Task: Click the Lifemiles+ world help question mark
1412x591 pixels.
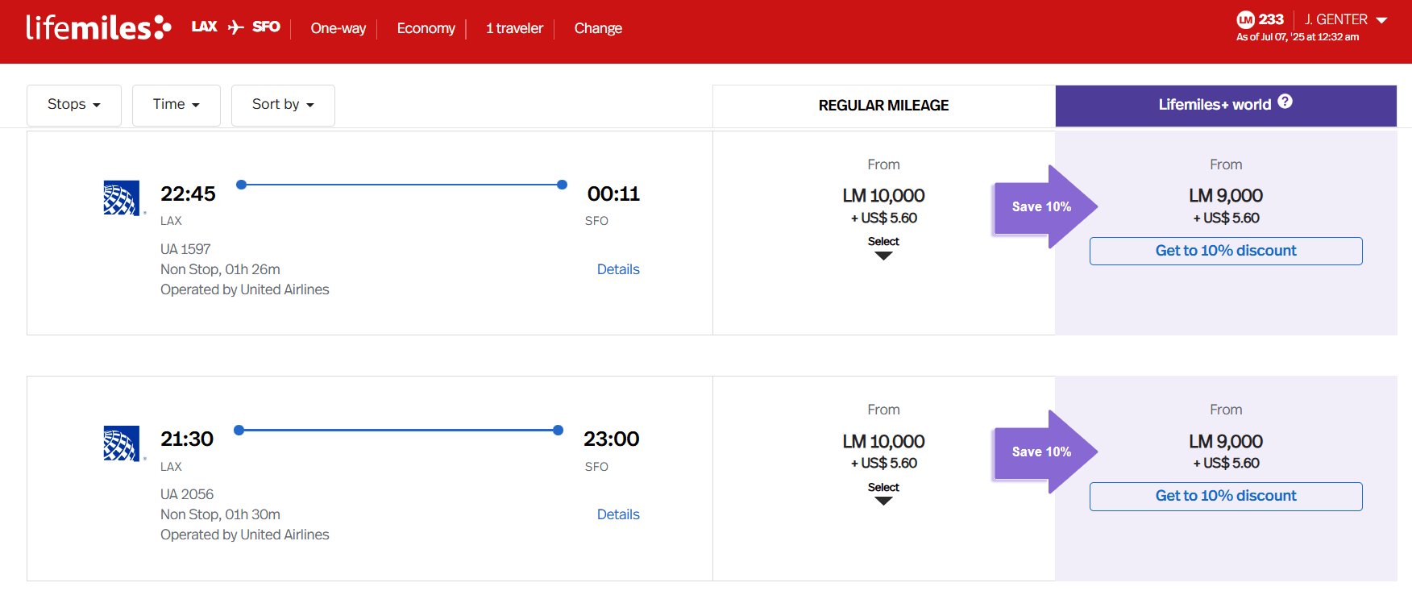Action: click(x=1285, y=102)
